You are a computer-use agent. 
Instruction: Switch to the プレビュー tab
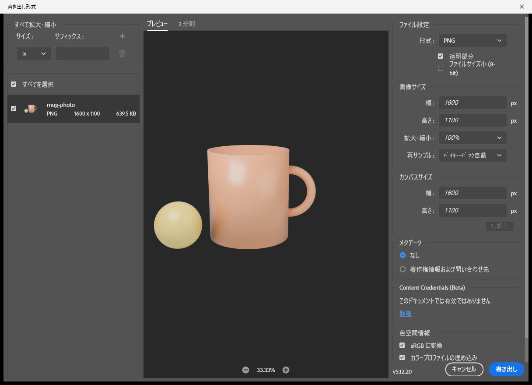coord(157,24)
